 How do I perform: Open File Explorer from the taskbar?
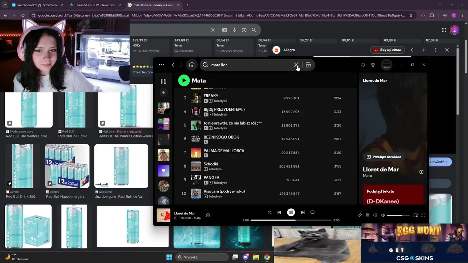point(256,257)
